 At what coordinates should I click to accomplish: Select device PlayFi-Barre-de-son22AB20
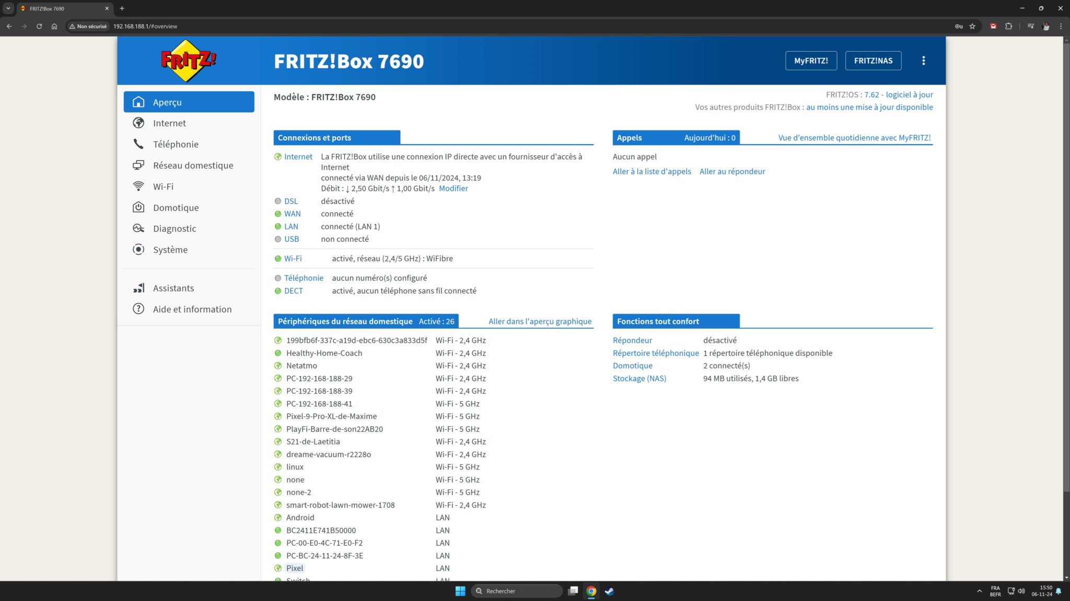[x=334, y=429]
